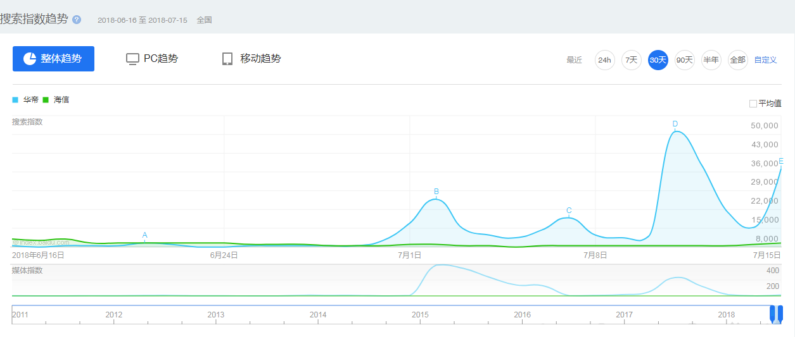Viewport: 795px width, 337px height.
Task: Click news marker C on the chart
Action: 569,211
